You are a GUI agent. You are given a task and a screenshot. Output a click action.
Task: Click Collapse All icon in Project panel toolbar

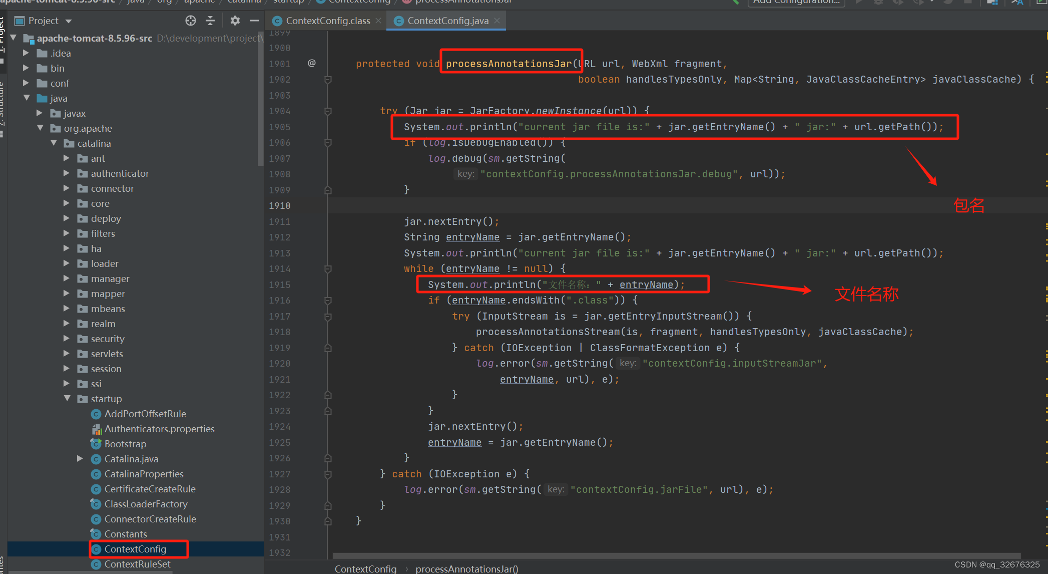[210, 21]
